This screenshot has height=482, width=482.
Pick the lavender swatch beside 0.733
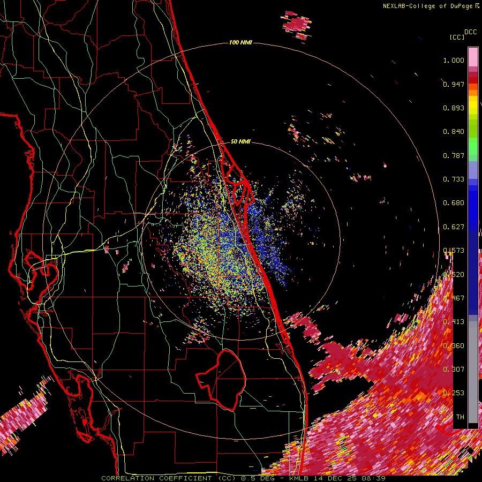(473, 170)
